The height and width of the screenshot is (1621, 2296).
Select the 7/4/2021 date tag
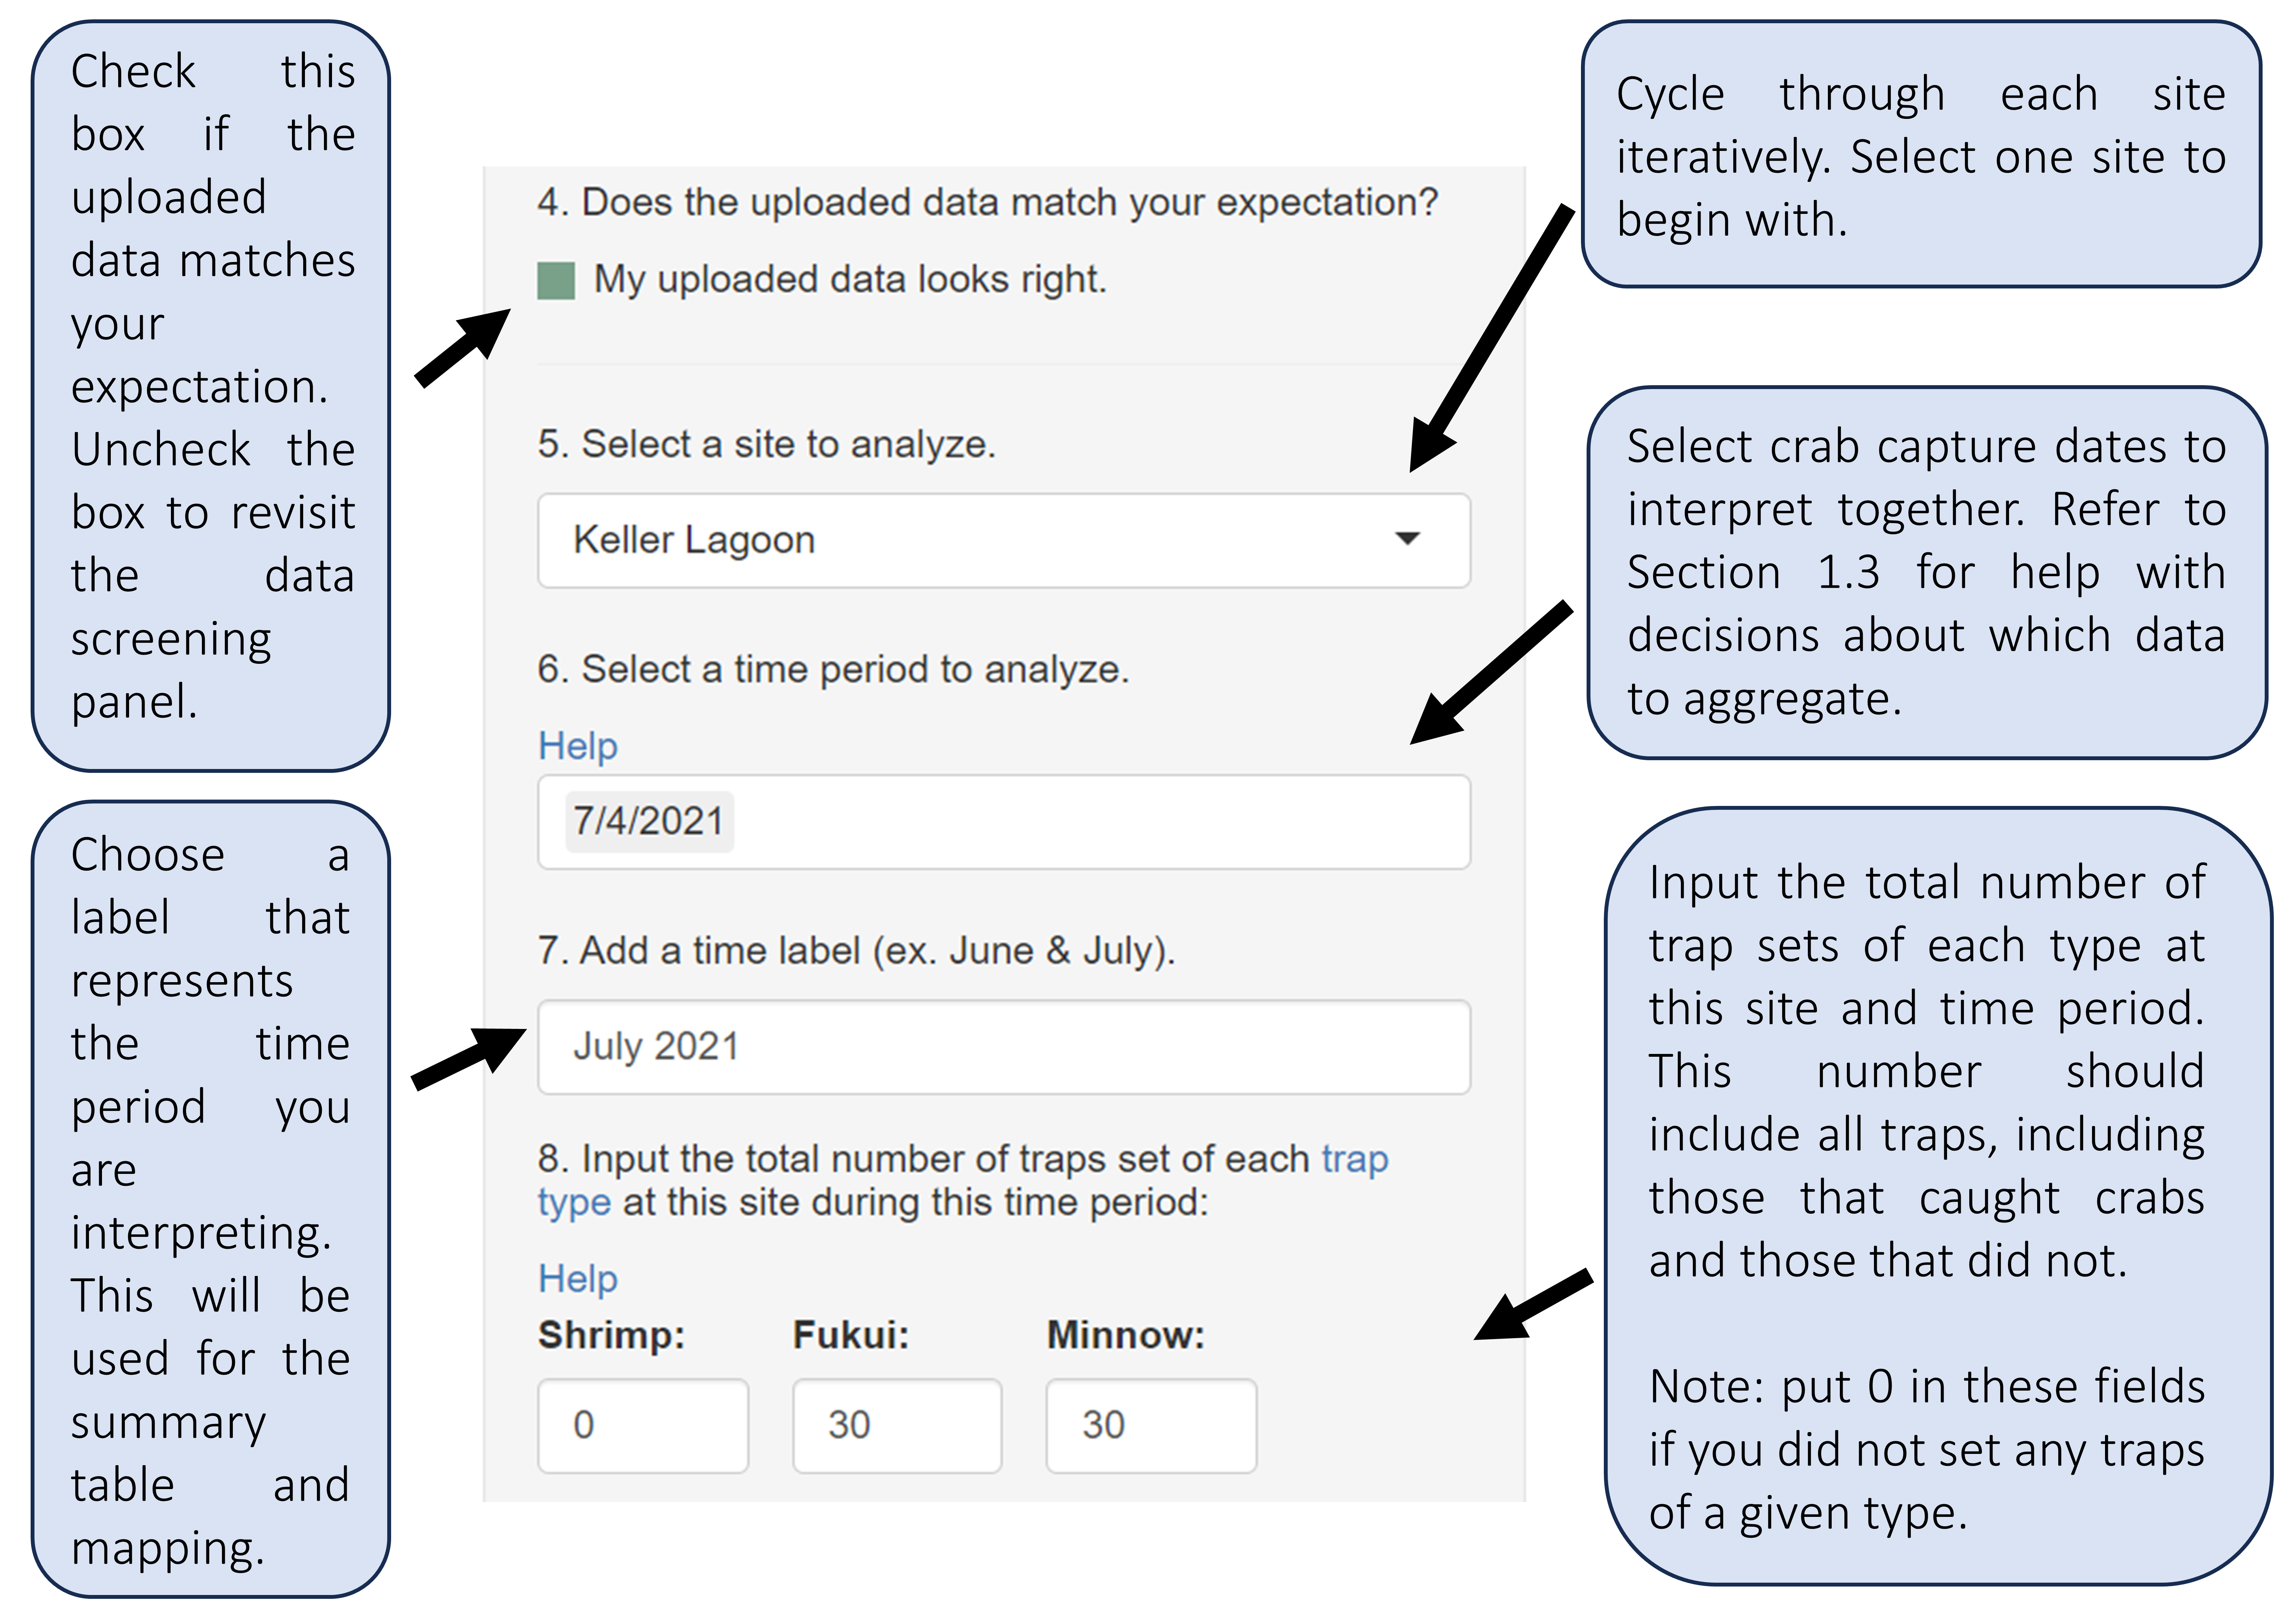648,821
